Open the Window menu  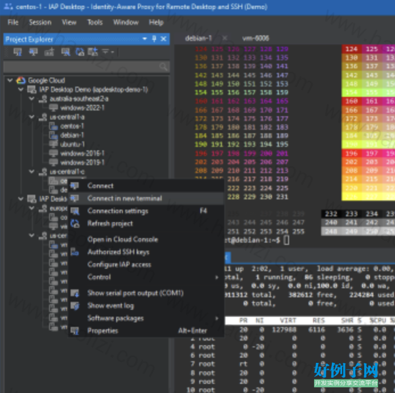(126, 22)
